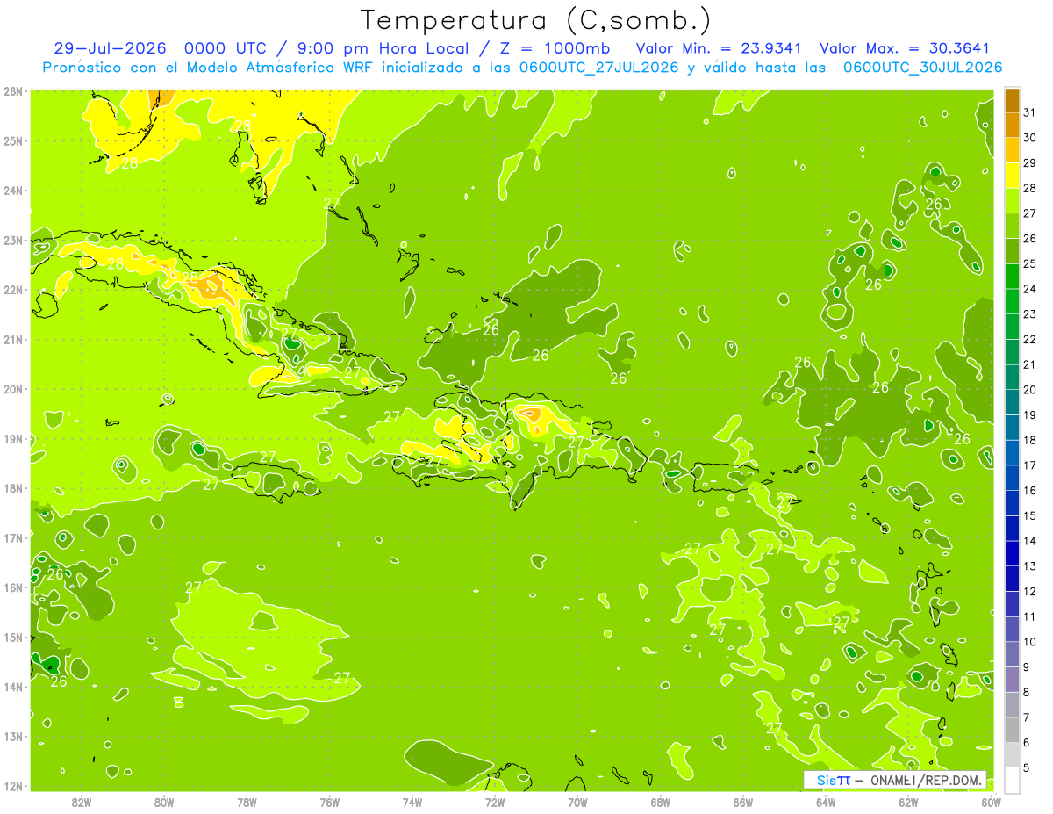
Task: Click latitude axis label 18N
Action: pos(12,487)
